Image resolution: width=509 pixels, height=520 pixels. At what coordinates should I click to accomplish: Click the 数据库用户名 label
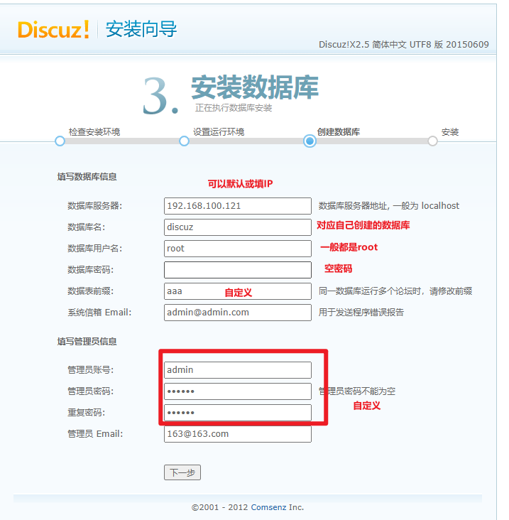pyautogui.click(x=95, y=249)
